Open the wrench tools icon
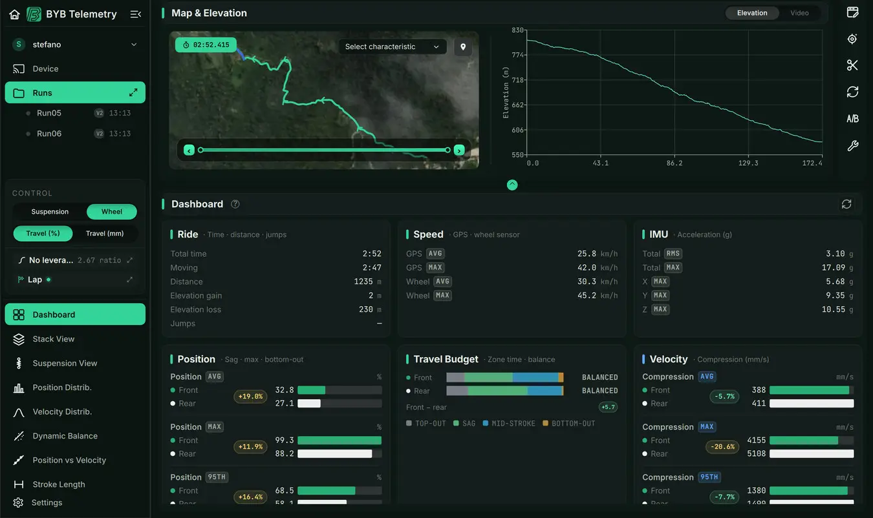Image resolution: width=873 pixels, height=518 pixels. click(852, 146)
